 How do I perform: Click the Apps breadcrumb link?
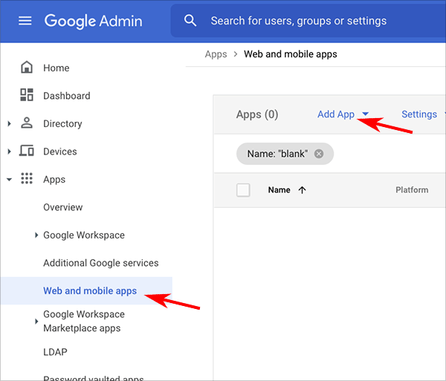(216, 54)
